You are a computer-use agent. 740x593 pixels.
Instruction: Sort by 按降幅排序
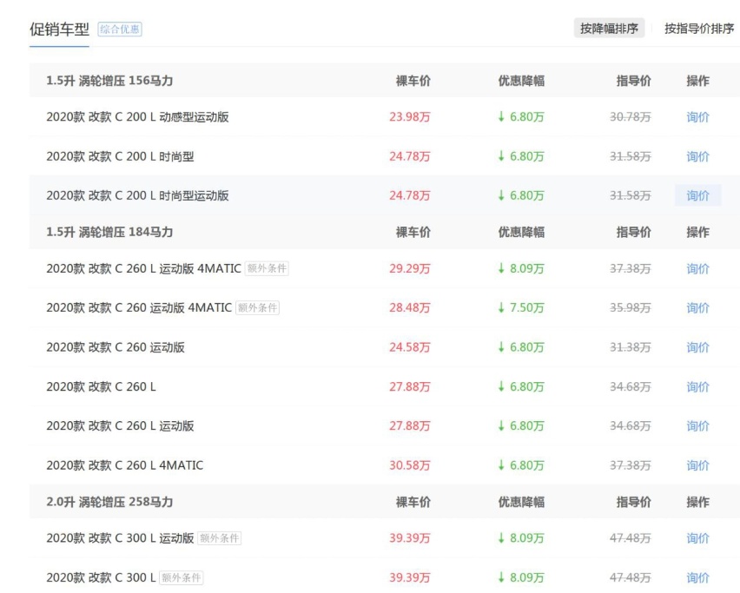coord(609,29)
